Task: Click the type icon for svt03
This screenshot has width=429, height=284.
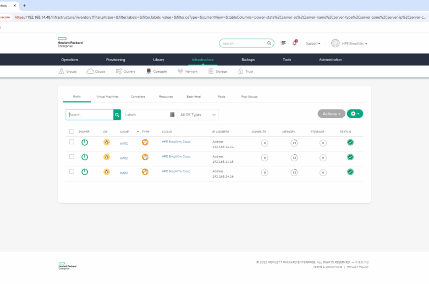Action: coord(145,172)
